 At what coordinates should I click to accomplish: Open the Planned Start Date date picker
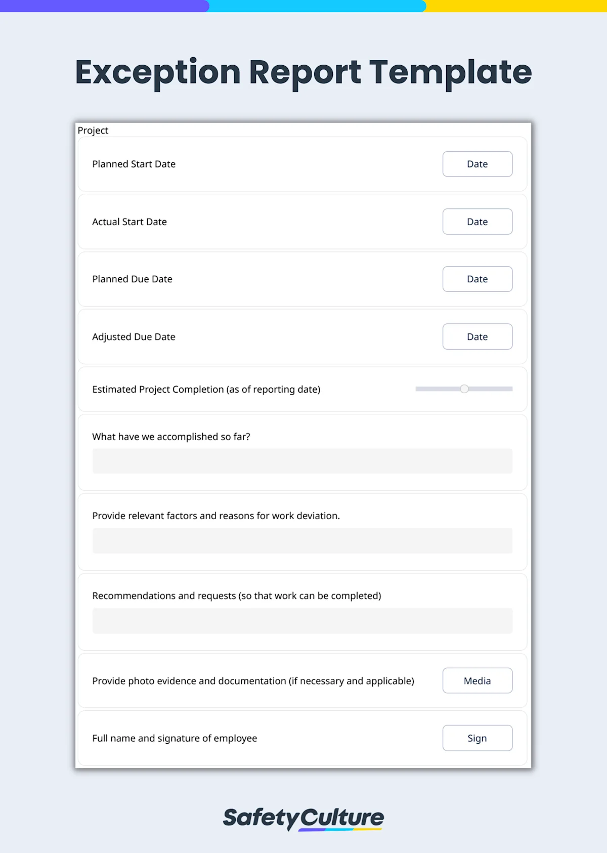tap(477, 164)
